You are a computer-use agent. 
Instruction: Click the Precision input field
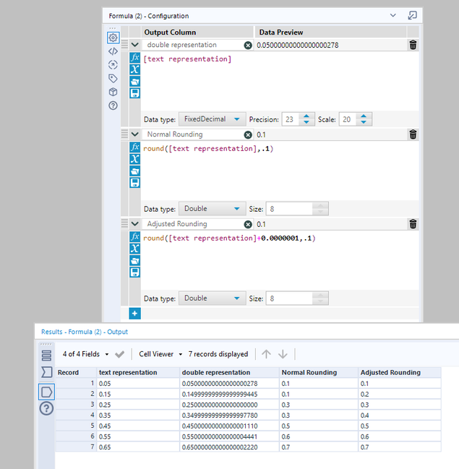pyautogui.click(x=291, y=119)
